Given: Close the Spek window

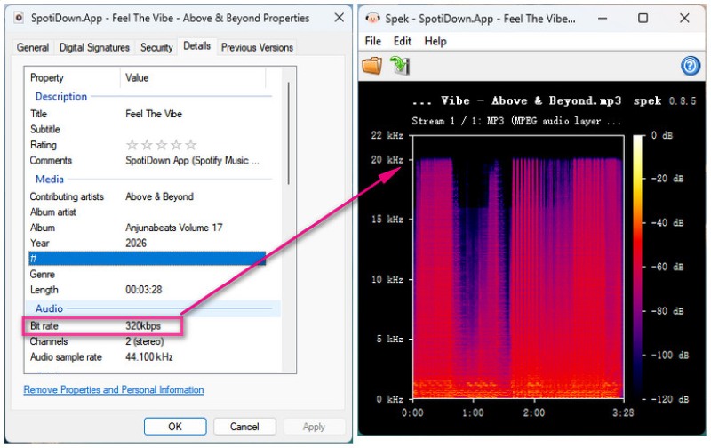Looking at the screenshot, I should point(684,18).
